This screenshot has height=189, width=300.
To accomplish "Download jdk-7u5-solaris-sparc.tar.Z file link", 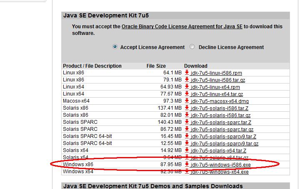I will [x=221, y=122].
